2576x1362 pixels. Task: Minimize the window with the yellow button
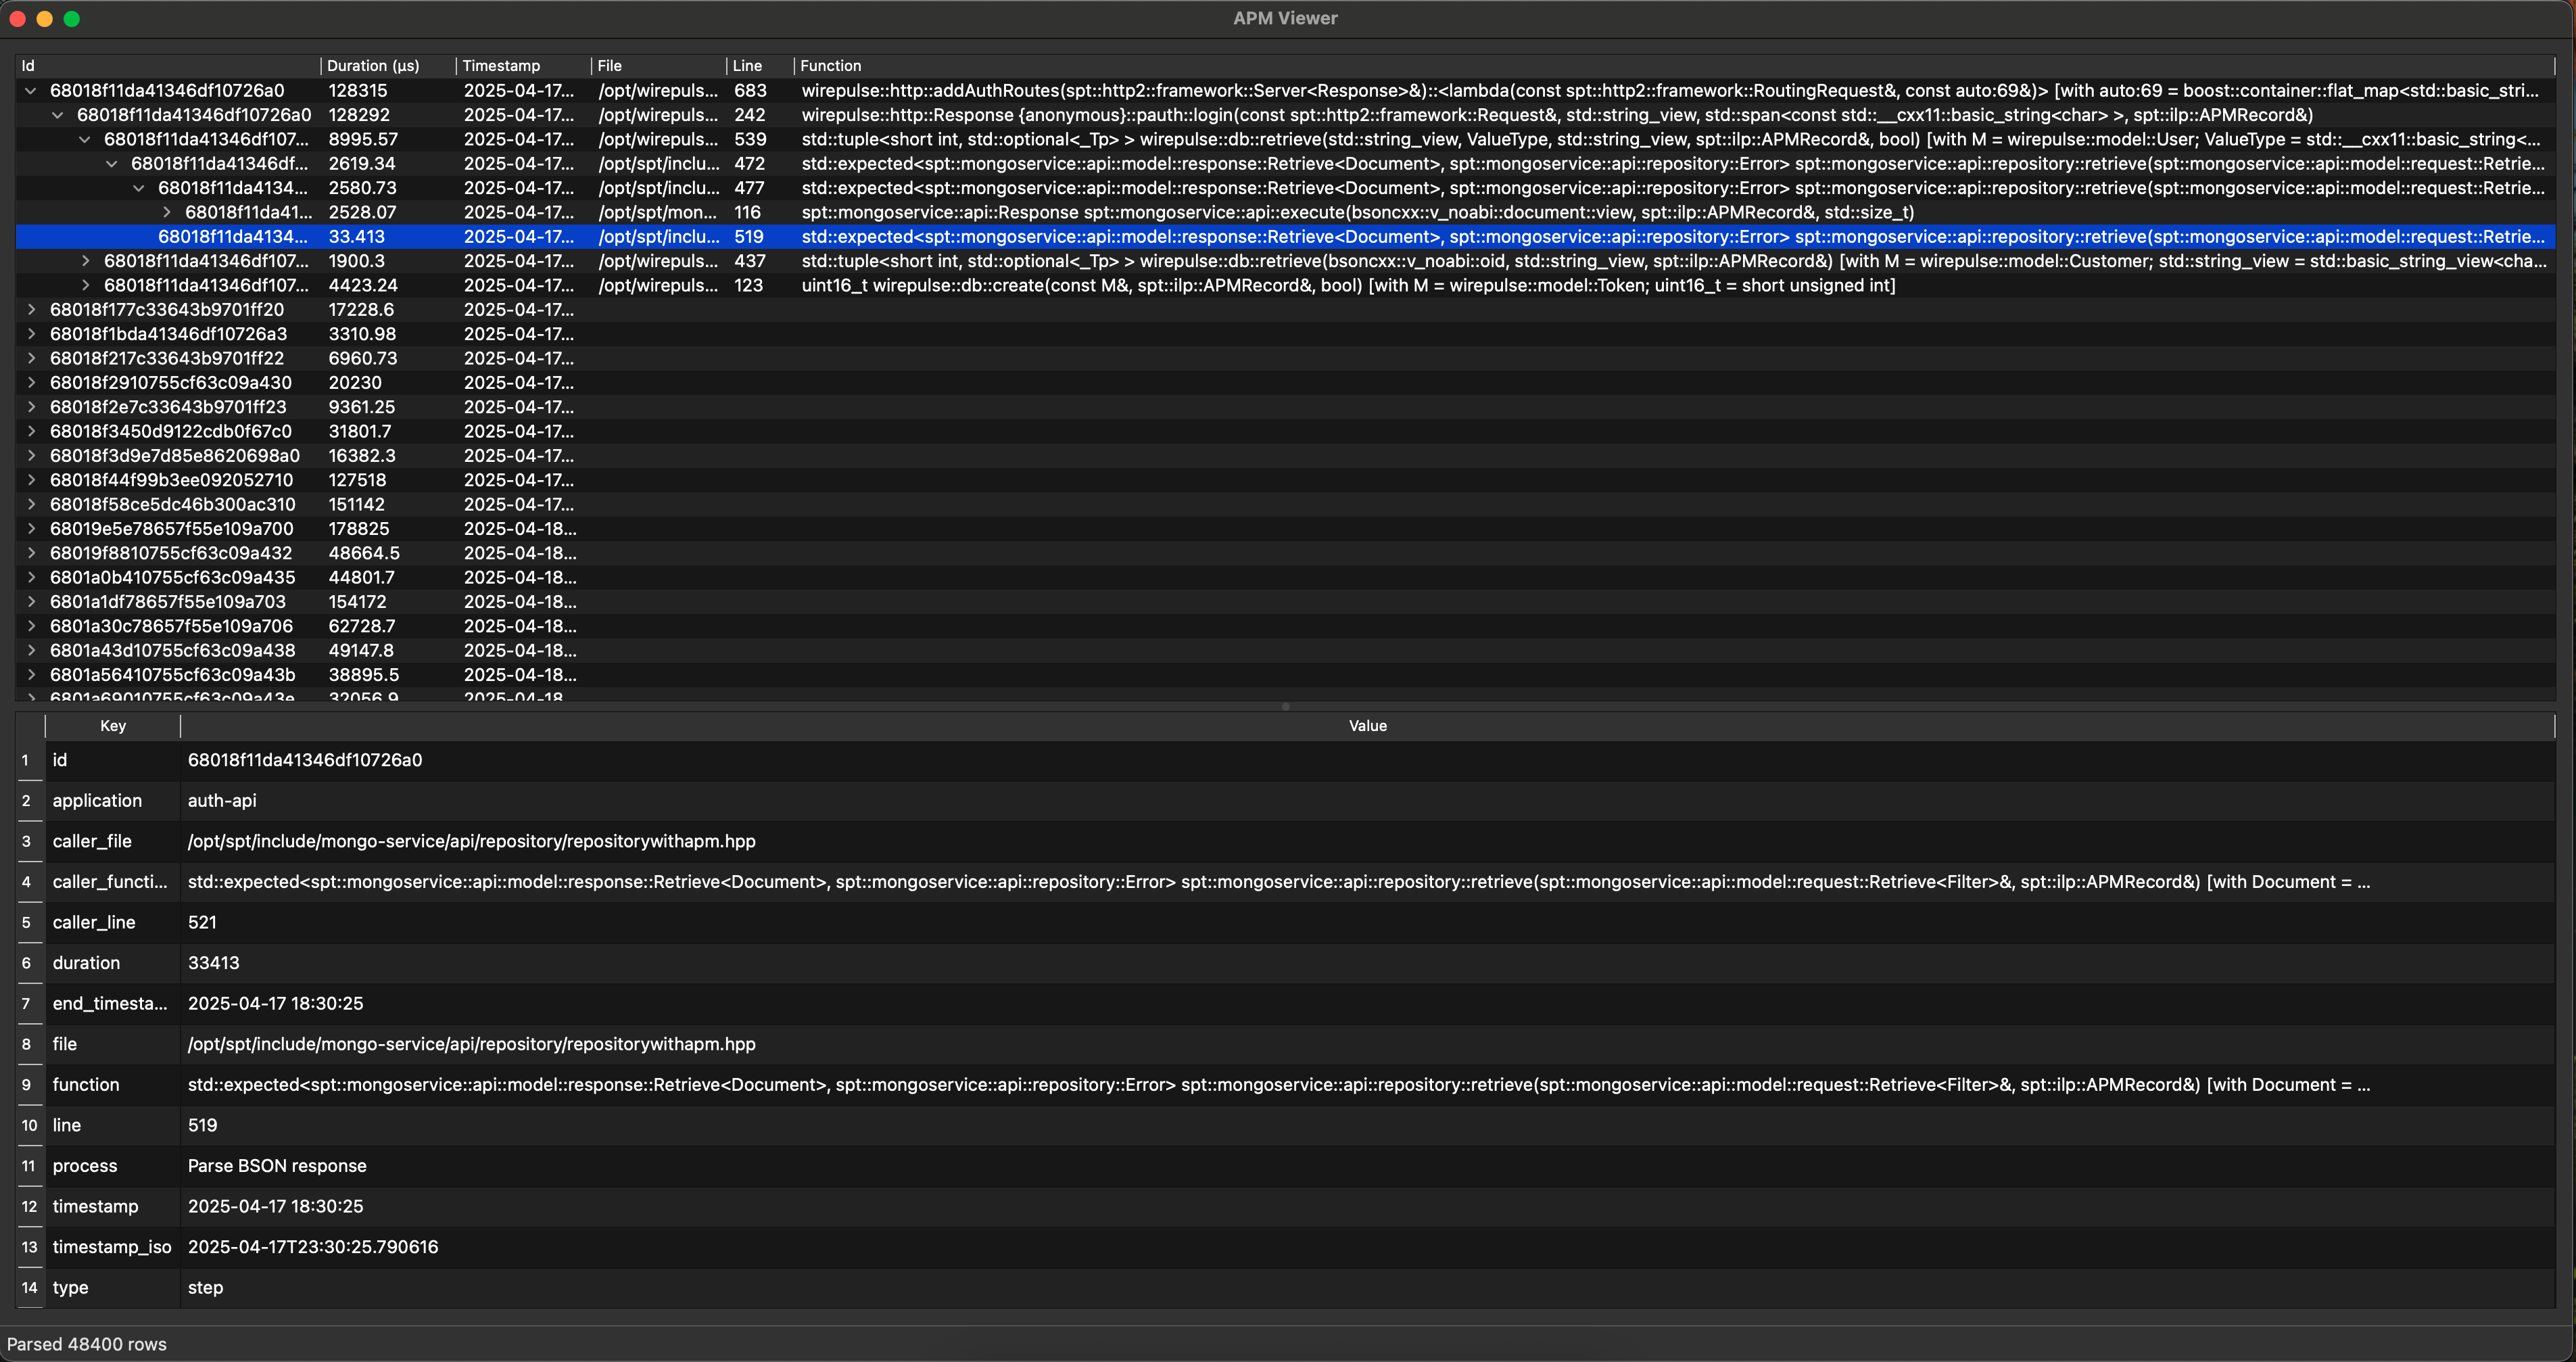pos(44,19)
